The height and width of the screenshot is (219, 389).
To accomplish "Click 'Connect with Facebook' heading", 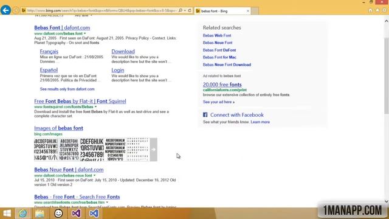I will point(237,115).
